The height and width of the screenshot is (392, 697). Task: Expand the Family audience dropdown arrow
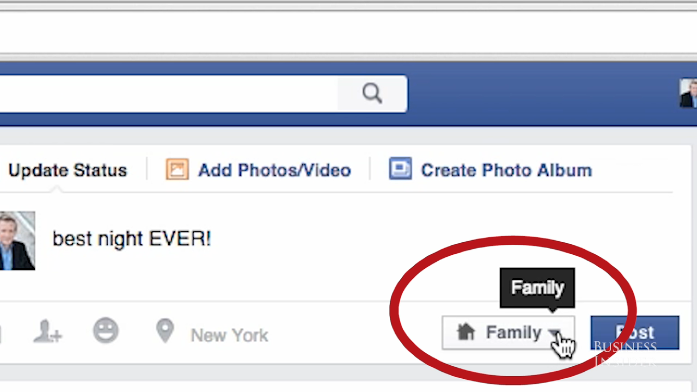point(554,333)
